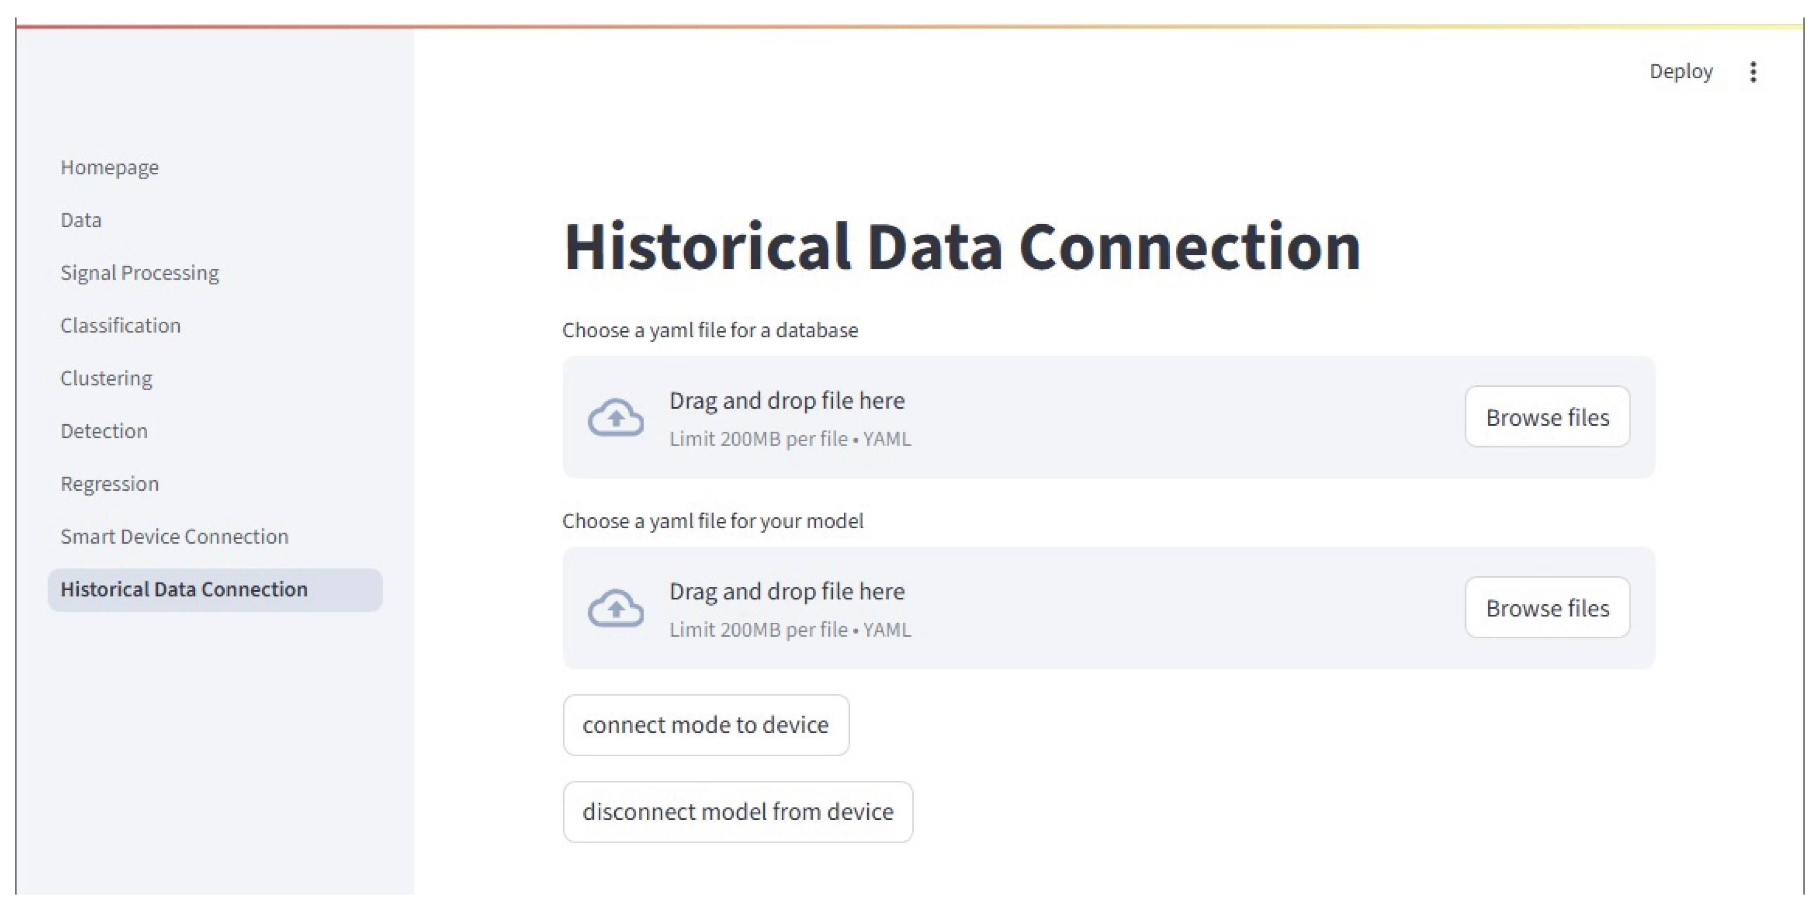The image size is (1818, 913).
Task: Open the Regression page
Action: coord(109,484)
